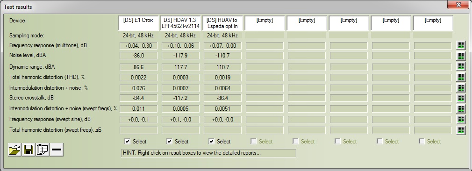Uncheck Select under [DS] HDAV to Espada
This screenshot has width=472, height=171.
tap(211, 142)
